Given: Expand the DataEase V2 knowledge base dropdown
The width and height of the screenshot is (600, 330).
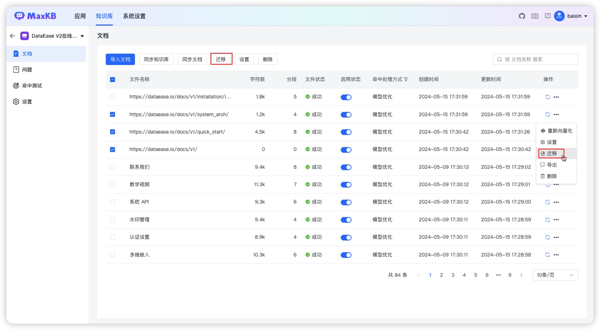Looking at the screenshot, I should (x=82, y=36).
